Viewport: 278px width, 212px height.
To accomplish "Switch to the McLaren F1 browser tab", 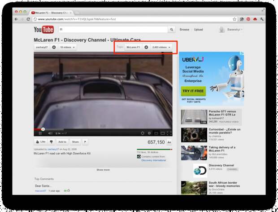I will pyautogui.click(x=52, y=13).
